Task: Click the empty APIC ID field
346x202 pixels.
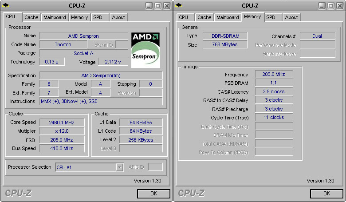Action: pyautogui.click(x=155, y=167)
